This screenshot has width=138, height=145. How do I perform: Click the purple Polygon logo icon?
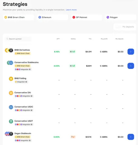click(x=108, y=17)
